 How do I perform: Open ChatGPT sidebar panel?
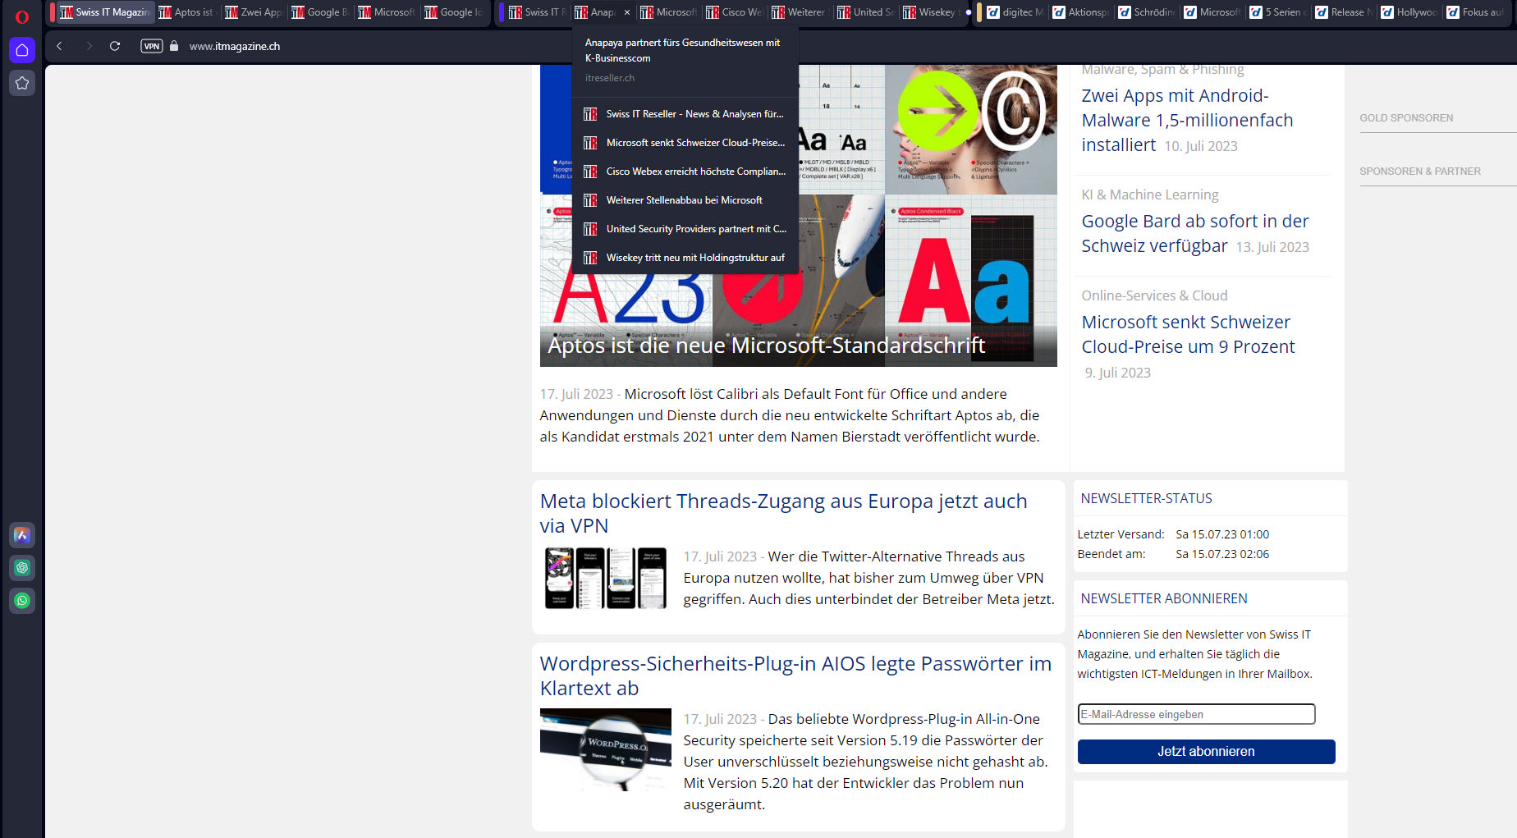[22, 568]
